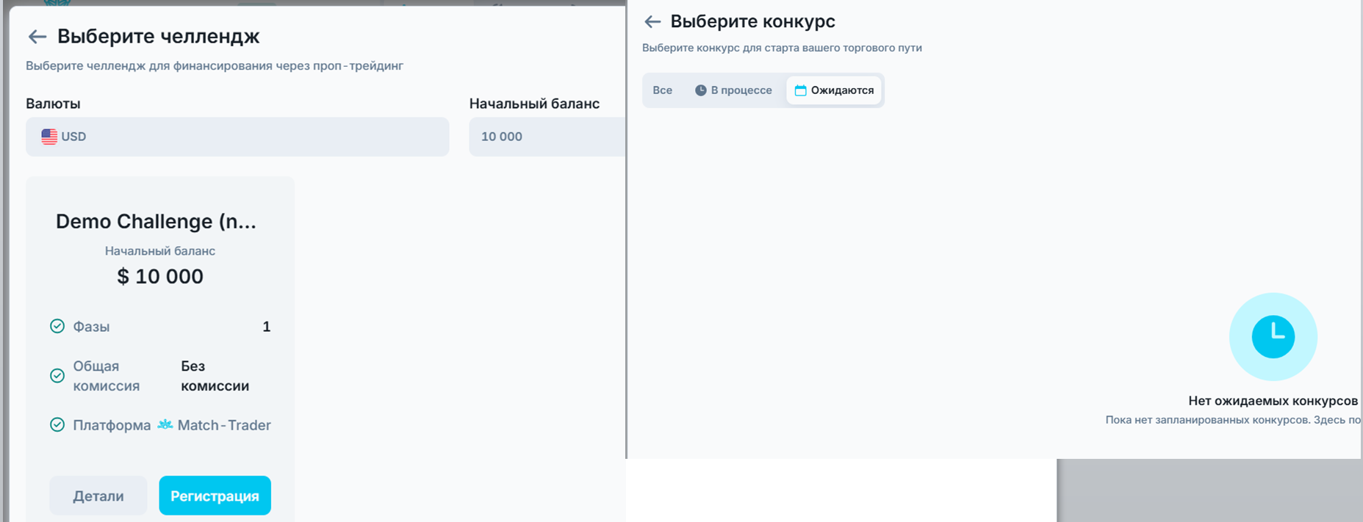Click the checkmark icon next to Платформа
The image size is (1363, 522).
57,424
